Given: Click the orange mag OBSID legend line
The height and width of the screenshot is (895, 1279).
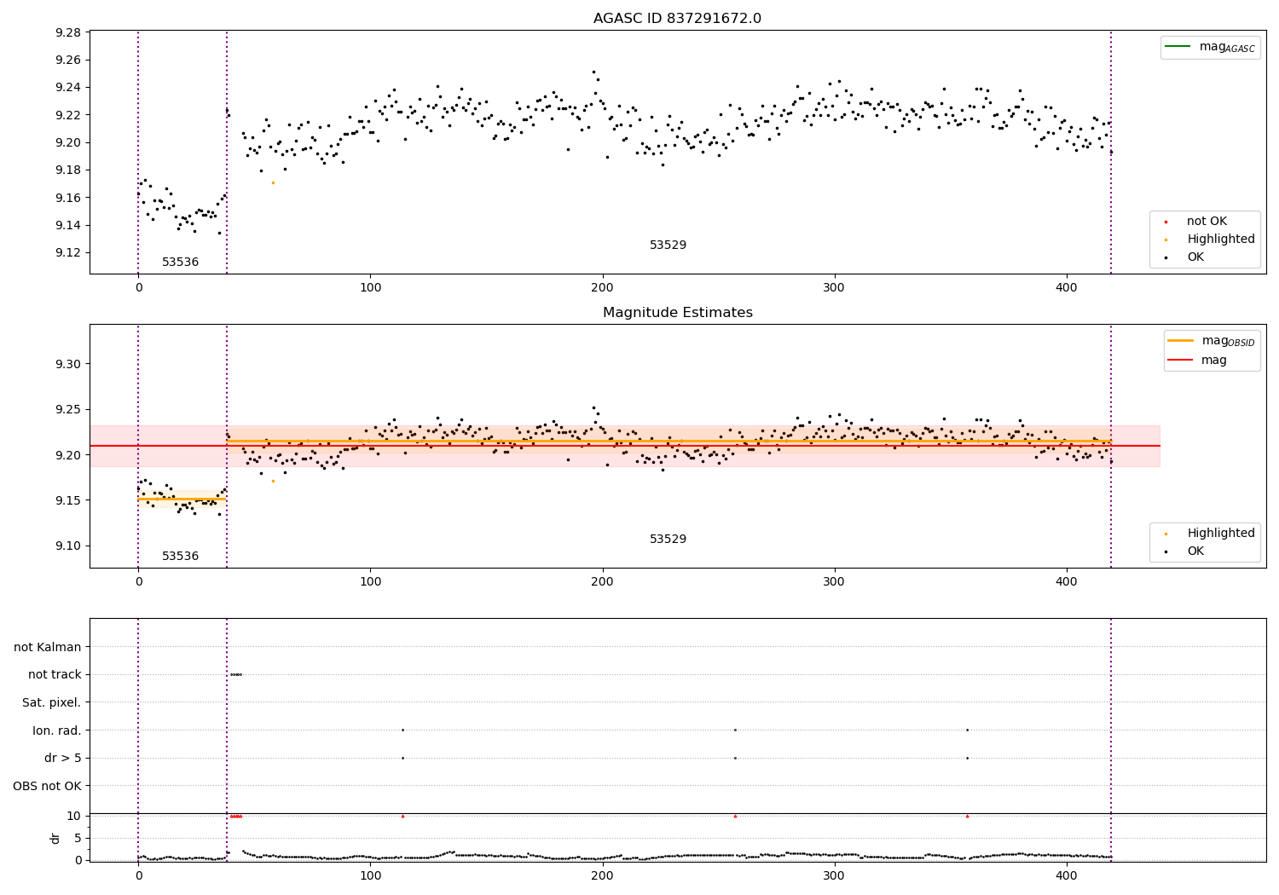Looking at the screenshot, I should [x=1181, y=341].
